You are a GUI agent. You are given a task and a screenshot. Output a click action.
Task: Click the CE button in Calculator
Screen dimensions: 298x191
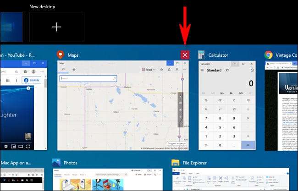click(220, 100)
